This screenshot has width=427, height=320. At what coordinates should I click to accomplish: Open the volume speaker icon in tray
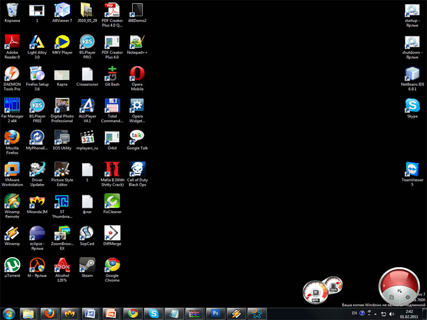(x=392, y=314)
